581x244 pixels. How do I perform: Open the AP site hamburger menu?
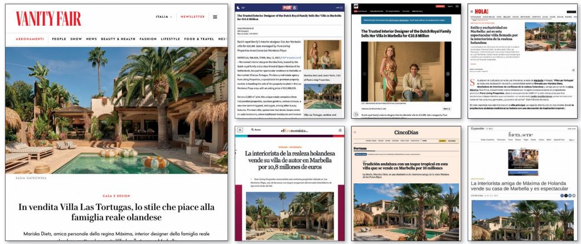click(x=457, y=6)
